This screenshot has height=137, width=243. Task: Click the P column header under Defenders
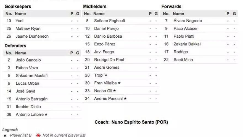click(x=72, y=53)
